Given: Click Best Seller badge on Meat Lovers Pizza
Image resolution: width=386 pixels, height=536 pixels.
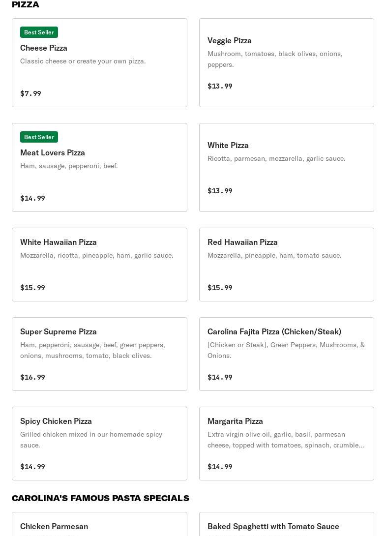Looking at the screenshot, I should click(39, 137).
